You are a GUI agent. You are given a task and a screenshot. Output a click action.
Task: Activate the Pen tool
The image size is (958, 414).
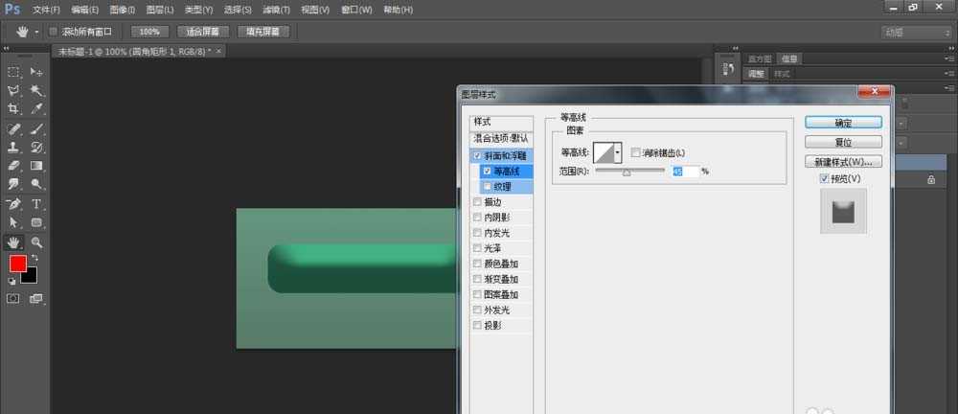point(13,203)
